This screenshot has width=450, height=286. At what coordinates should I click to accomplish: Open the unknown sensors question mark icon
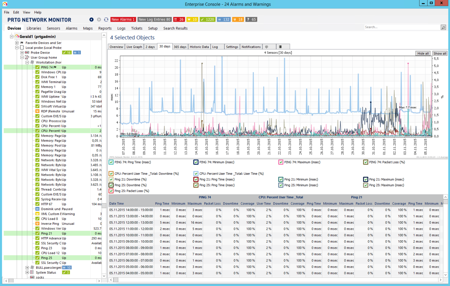[251, 19]
